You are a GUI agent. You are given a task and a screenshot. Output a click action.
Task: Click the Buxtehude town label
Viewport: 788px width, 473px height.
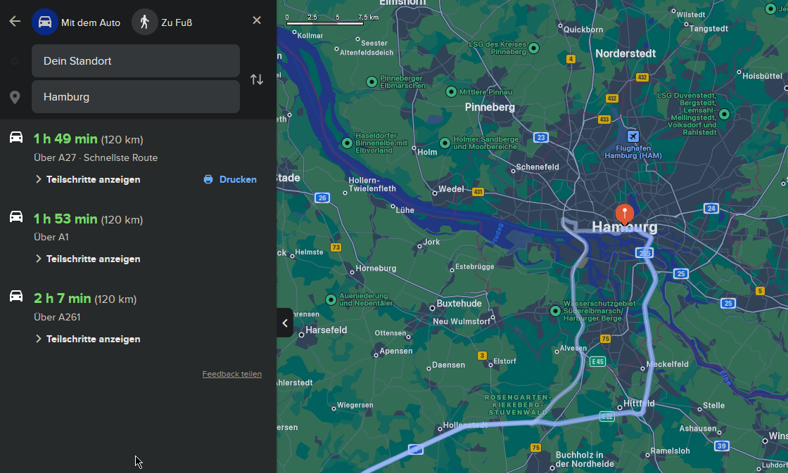click(x=459, y=304)
